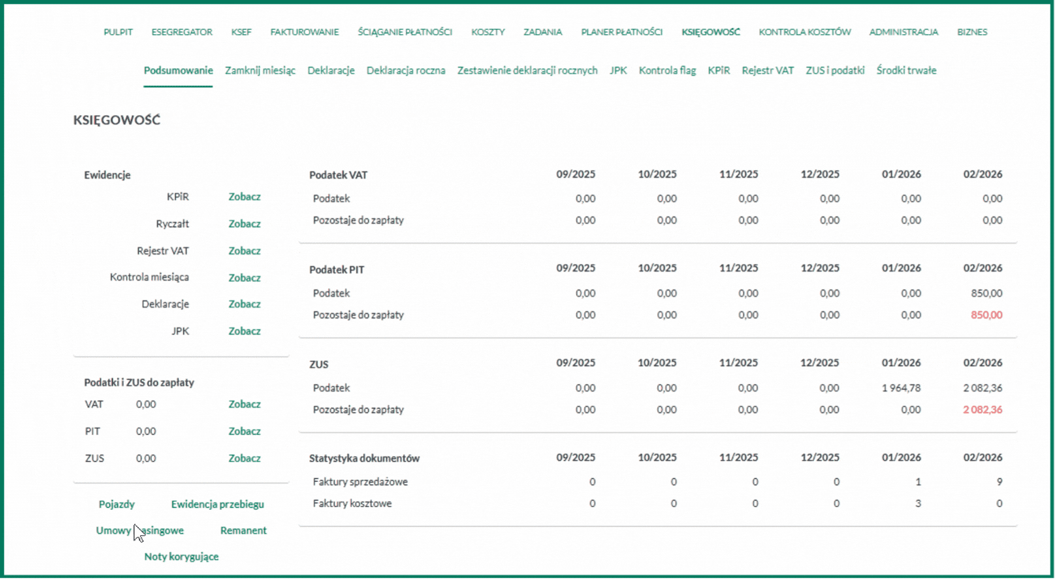This screenshot has width=1056, height=580.
Task: Open the Kontrola flag tab
Action: coord(667,70)
